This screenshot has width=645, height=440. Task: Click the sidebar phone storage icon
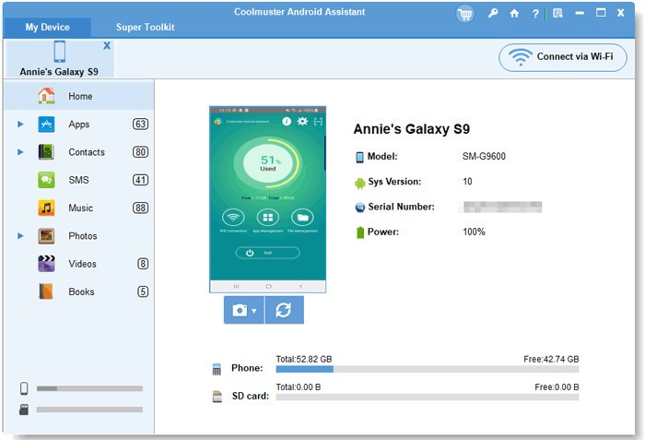click(24, 388)
